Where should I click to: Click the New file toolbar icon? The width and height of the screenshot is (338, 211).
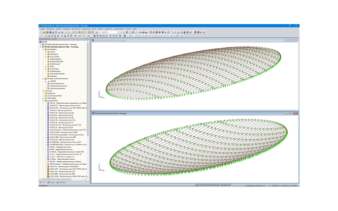pyautogui.click(x=41, y=32)
